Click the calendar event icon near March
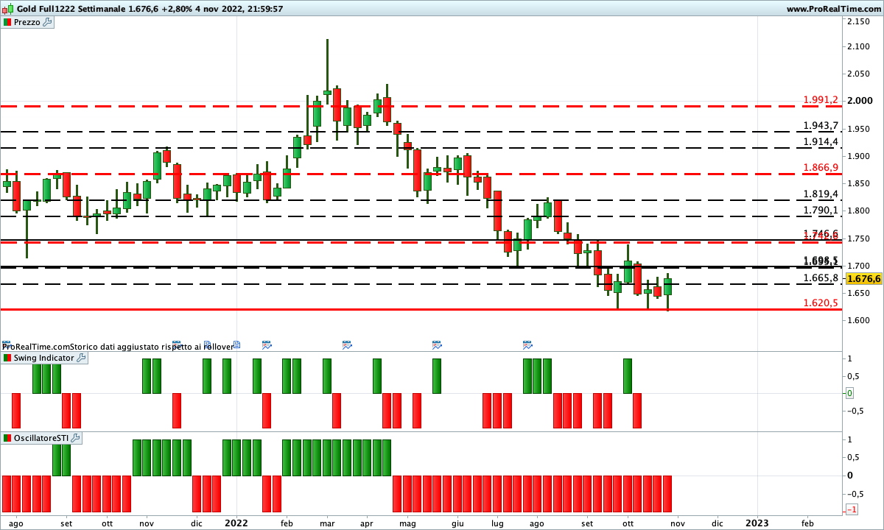Screen dimensions: 884x530 coord(347,344)
